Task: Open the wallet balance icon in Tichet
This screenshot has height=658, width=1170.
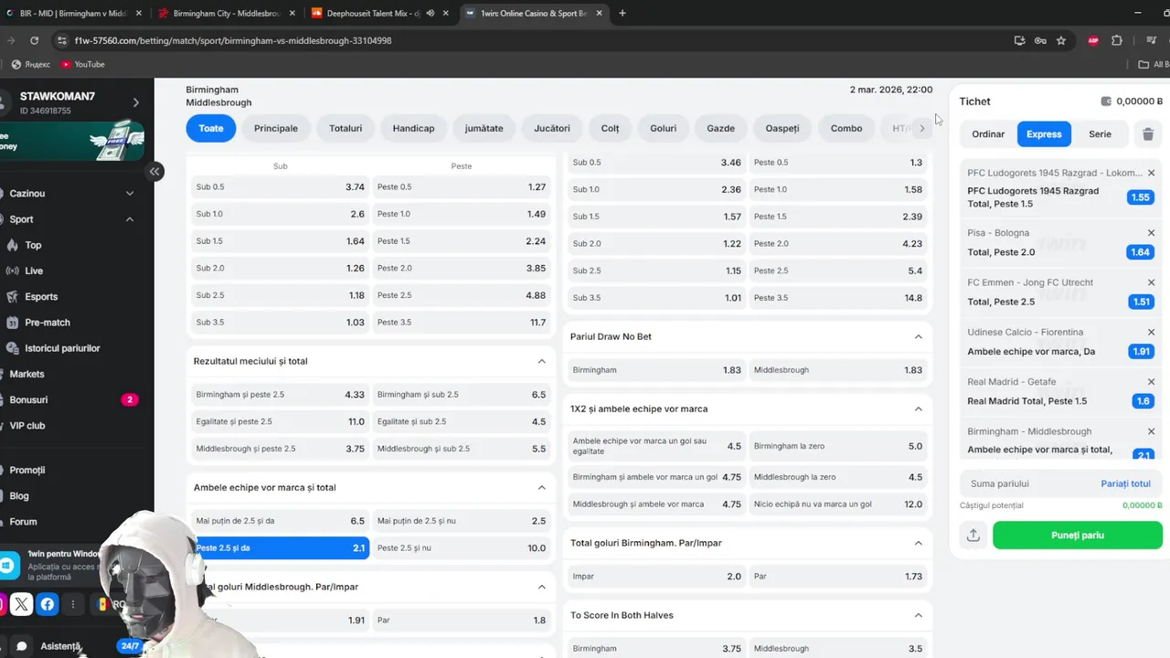Action: [1106, 101]
